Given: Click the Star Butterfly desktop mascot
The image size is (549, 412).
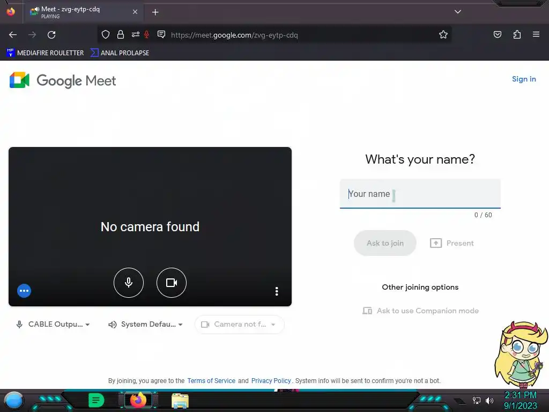Looking at the screenshot, I should click(521, 354).
